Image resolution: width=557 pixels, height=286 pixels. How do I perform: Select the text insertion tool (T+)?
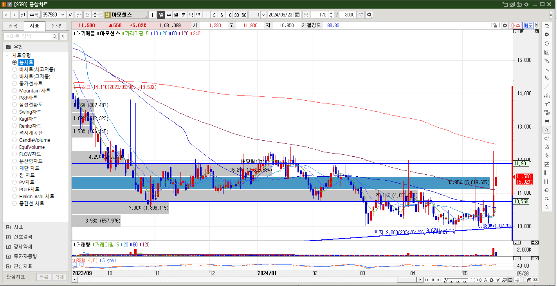547,104
